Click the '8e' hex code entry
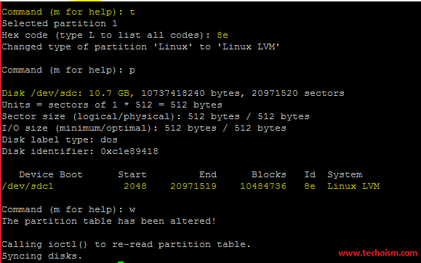This screenshot has width=421, height=263. coord(222,35)
